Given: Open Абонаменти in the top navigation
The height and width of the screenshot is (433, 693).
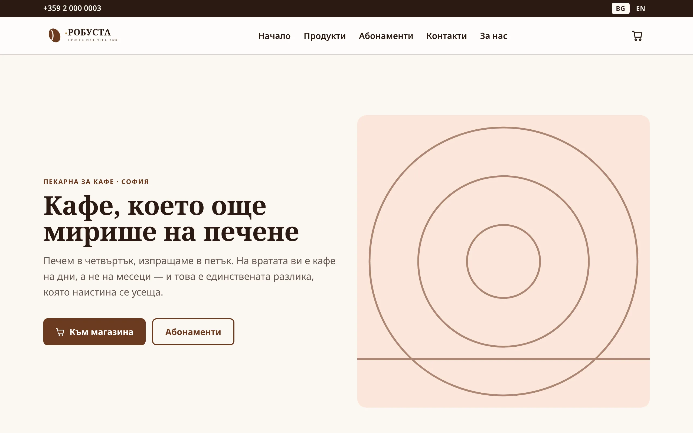Looking at the screenshot, I should 386,36.
